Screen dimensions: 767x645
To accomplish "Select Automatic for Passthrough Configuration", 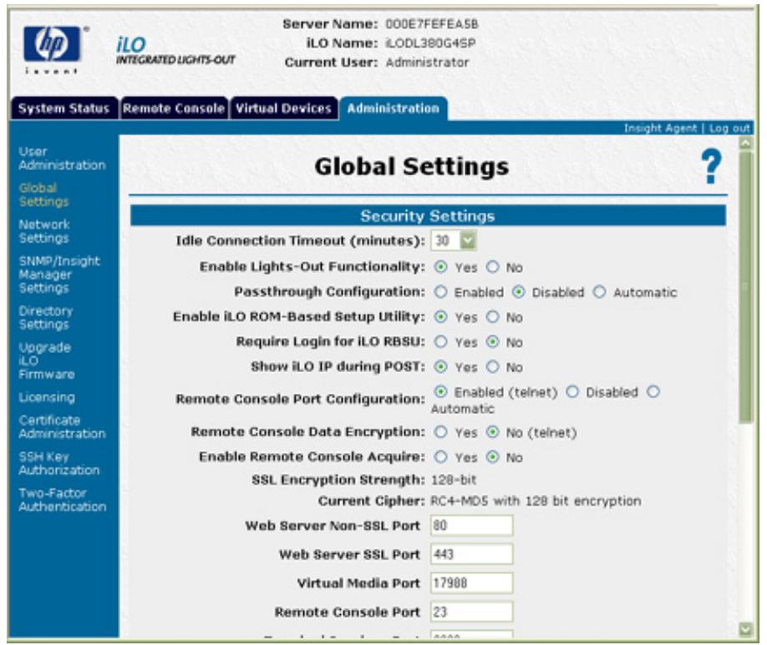I will (x=600, y=292).
